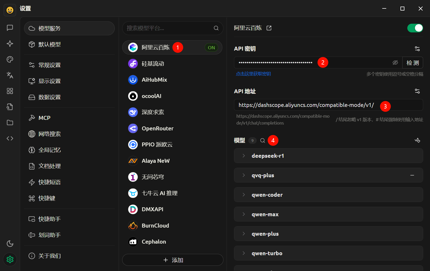Select the AiHubMix provider

(172, 80)
